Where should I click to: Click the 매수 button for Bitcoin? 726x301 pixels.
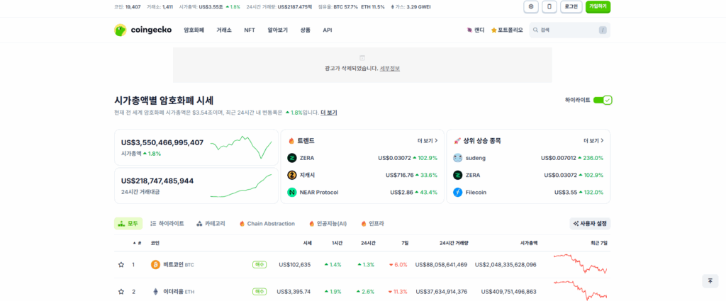coord(259,264)
